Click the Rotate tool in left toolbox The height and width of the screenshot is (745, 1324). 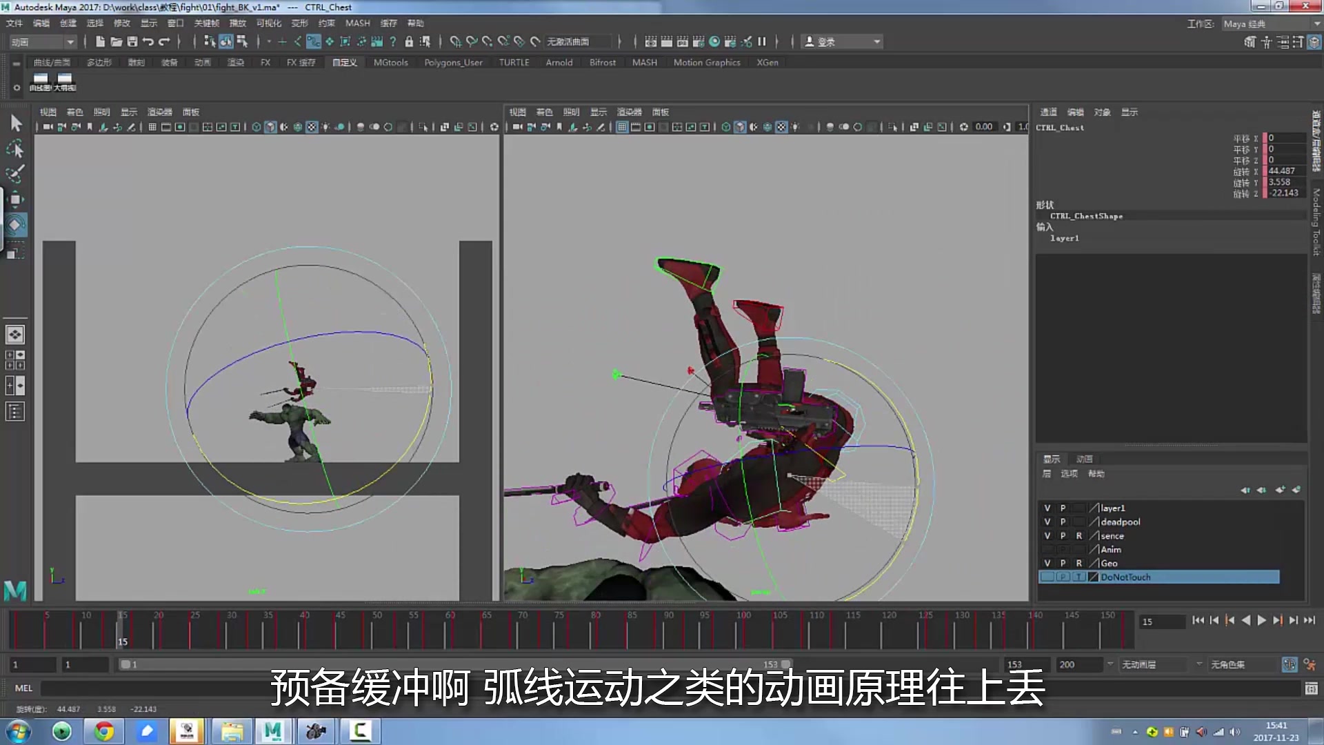tap(15, 225)
